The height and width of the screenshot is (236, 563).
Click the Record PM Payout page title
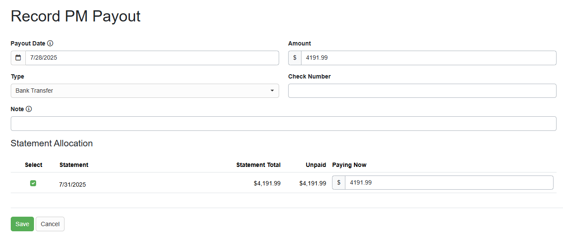click(76, 16)
